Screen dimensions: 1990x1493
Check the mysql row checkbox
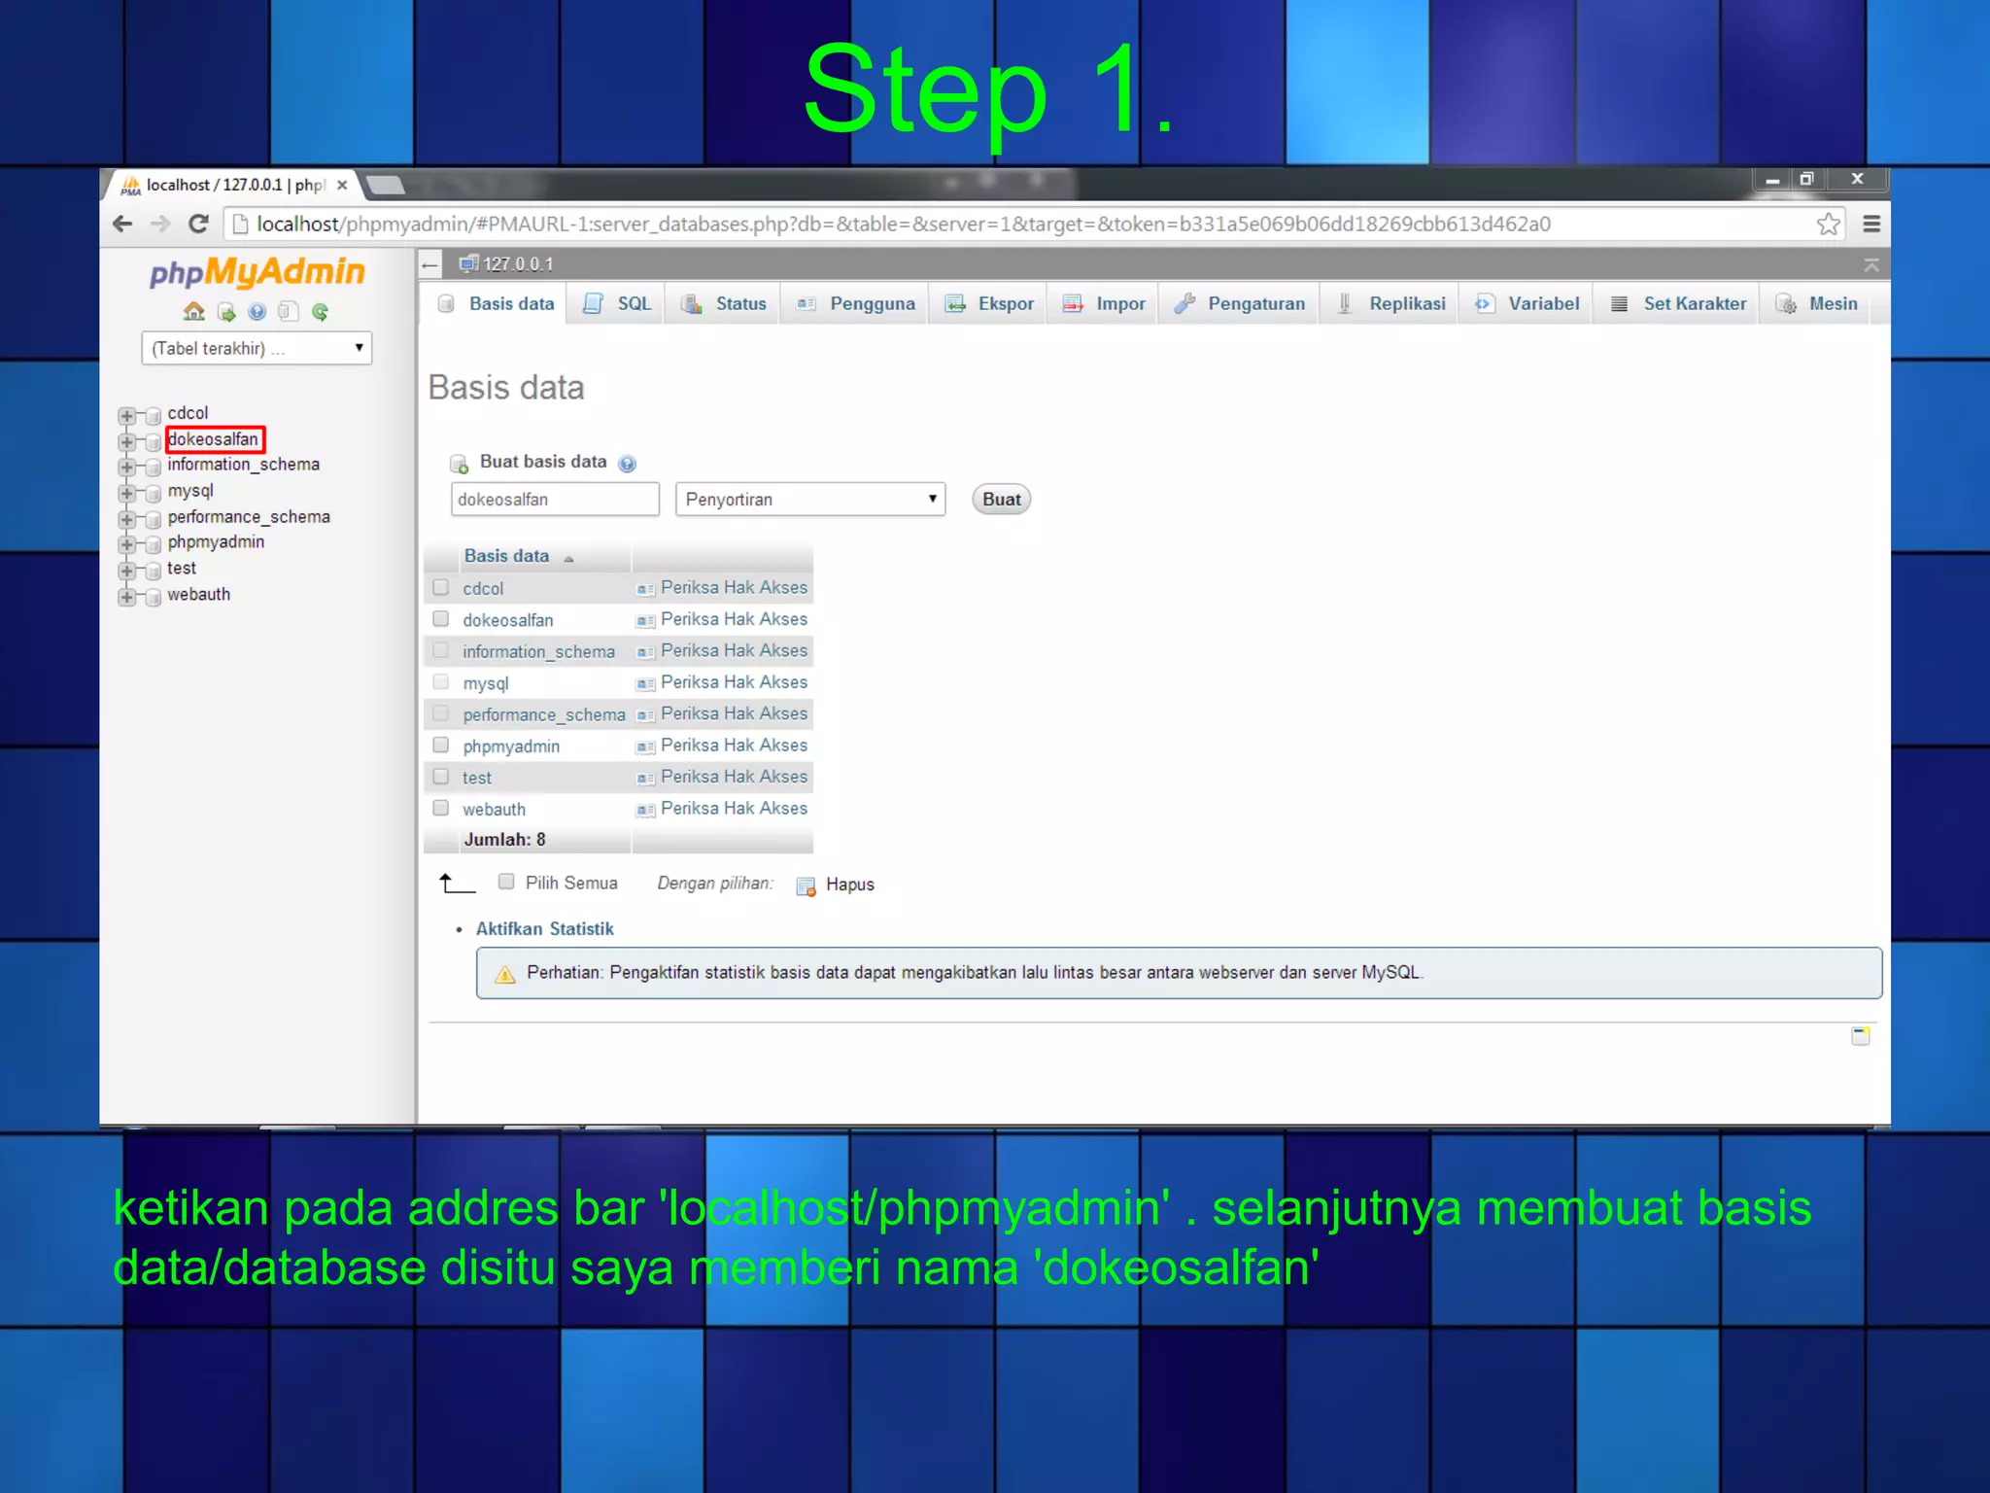[x=441, y=682]
